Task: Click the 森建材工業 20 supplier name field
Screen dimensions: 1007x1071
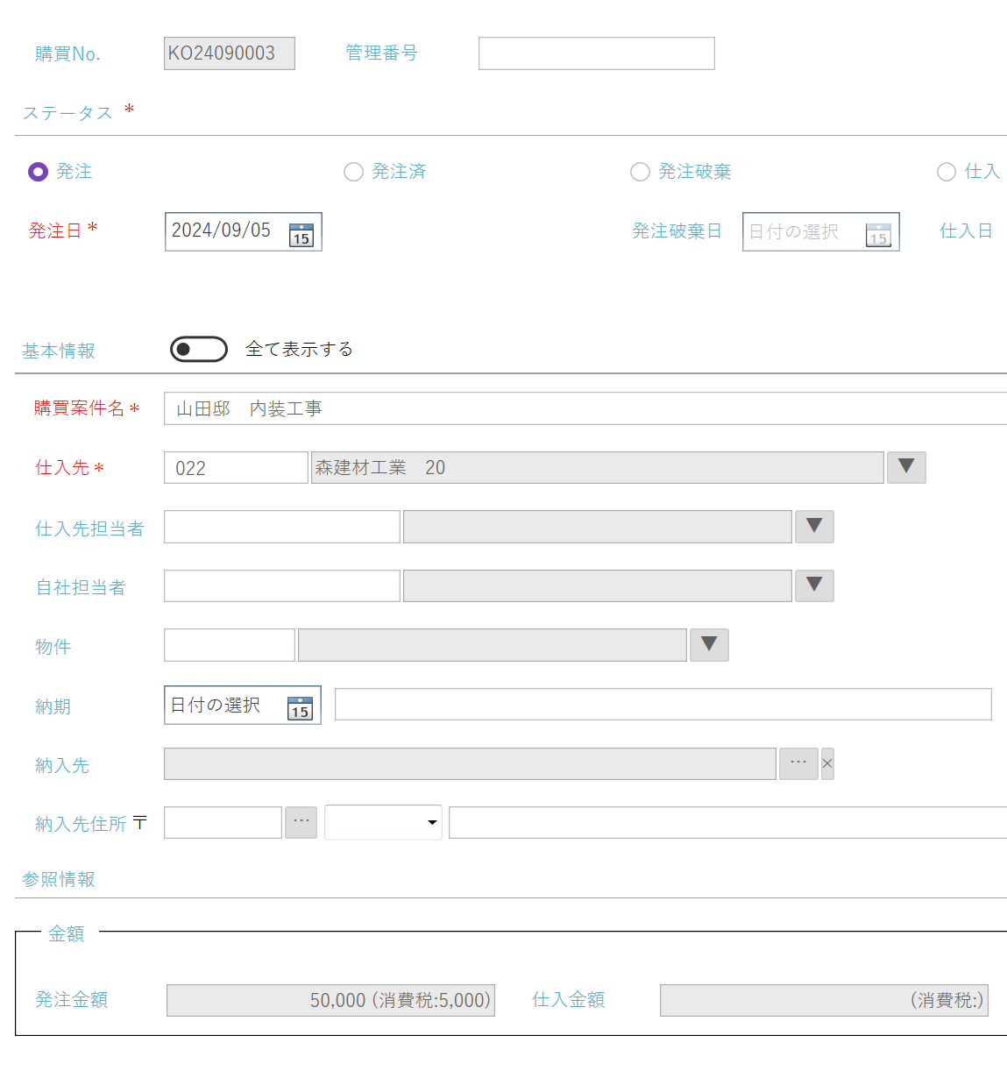Action: (x=598, y=467)
